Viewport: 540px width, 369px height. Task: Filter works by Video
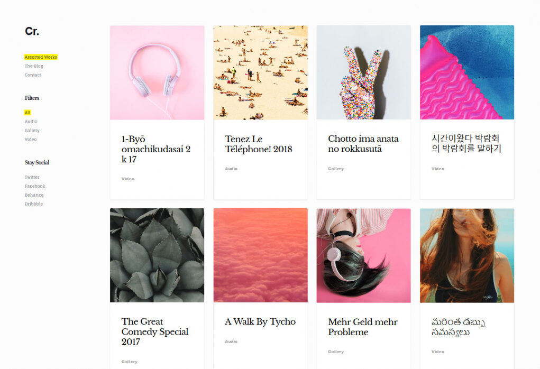(31, 140)
